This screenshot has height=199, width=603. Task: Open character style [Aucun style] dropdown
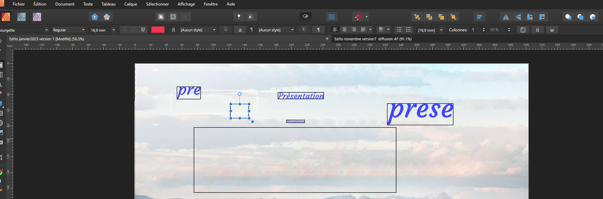pyautogui.click(x=198, y=30)
